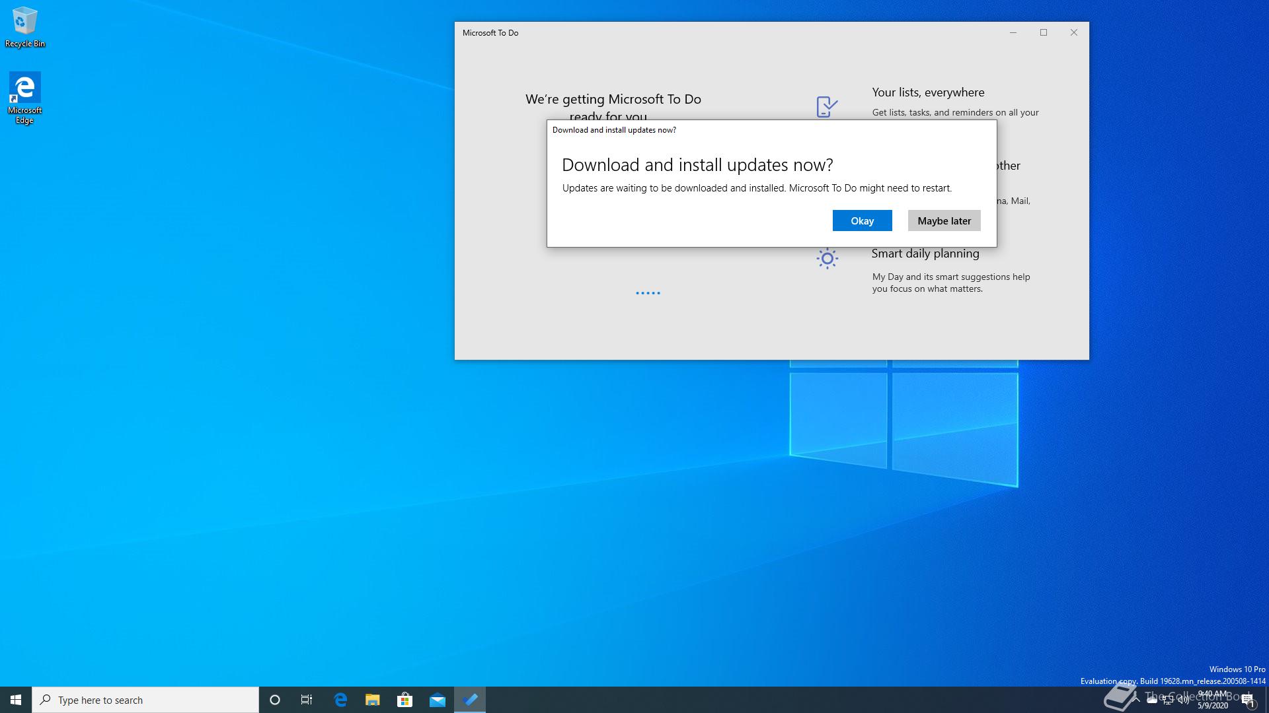Open the volume control tray icon
The width and height of the screenshot is (1269, 713).
pyautogui.click(x=1184, y=700)
